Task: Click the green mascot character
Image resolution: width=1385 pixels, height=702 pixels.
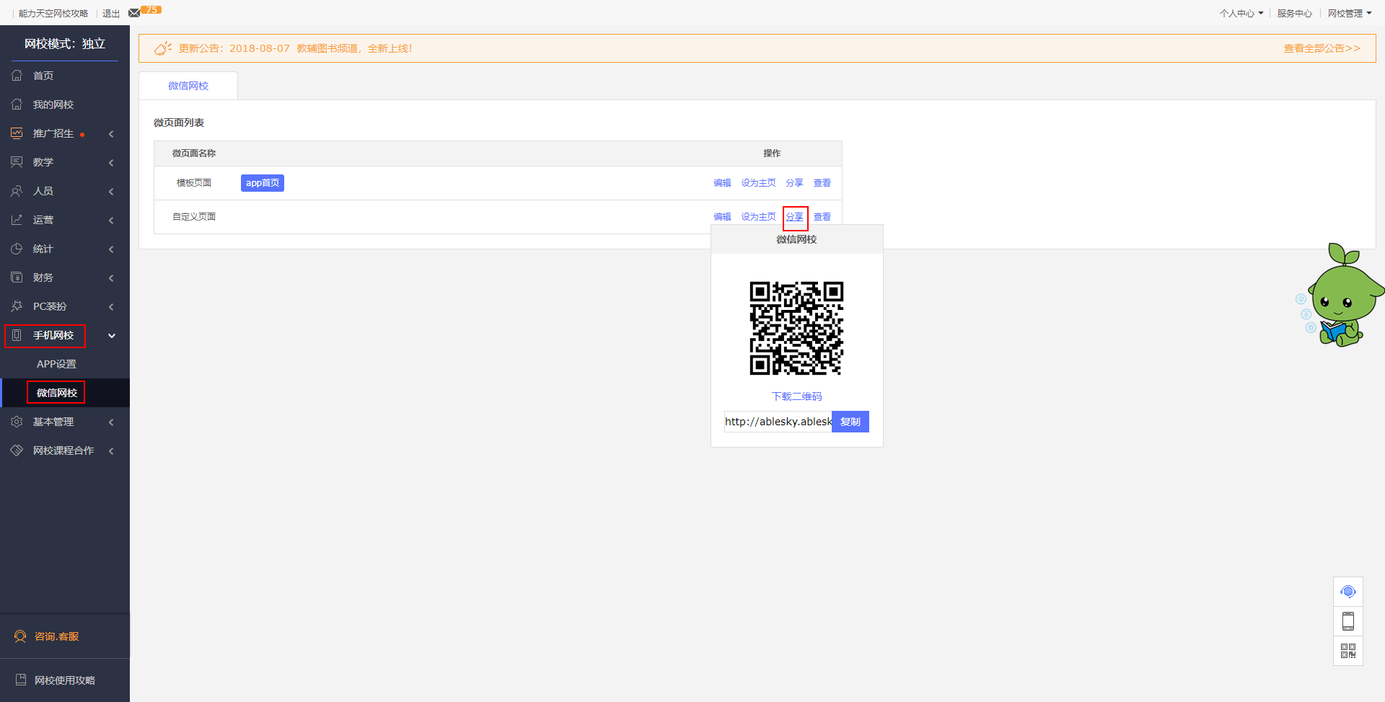Action: coord(1342,296)
